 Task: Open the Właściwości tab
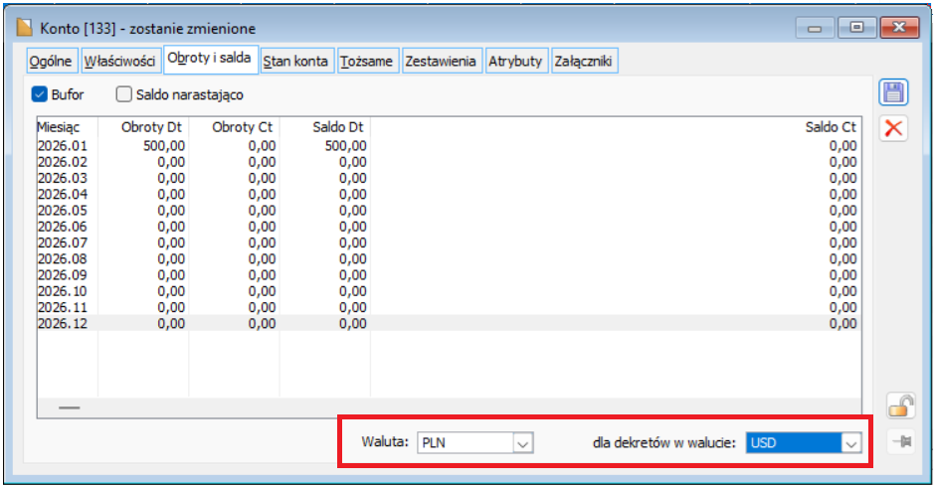coord(120,62)
